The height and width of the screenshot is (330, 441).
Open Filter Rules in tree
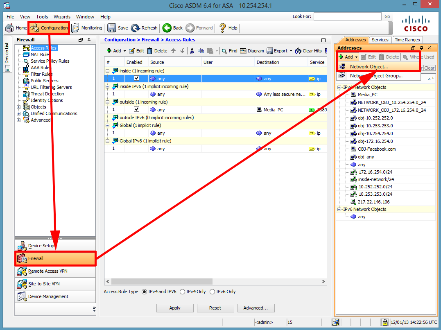[38, 74]
